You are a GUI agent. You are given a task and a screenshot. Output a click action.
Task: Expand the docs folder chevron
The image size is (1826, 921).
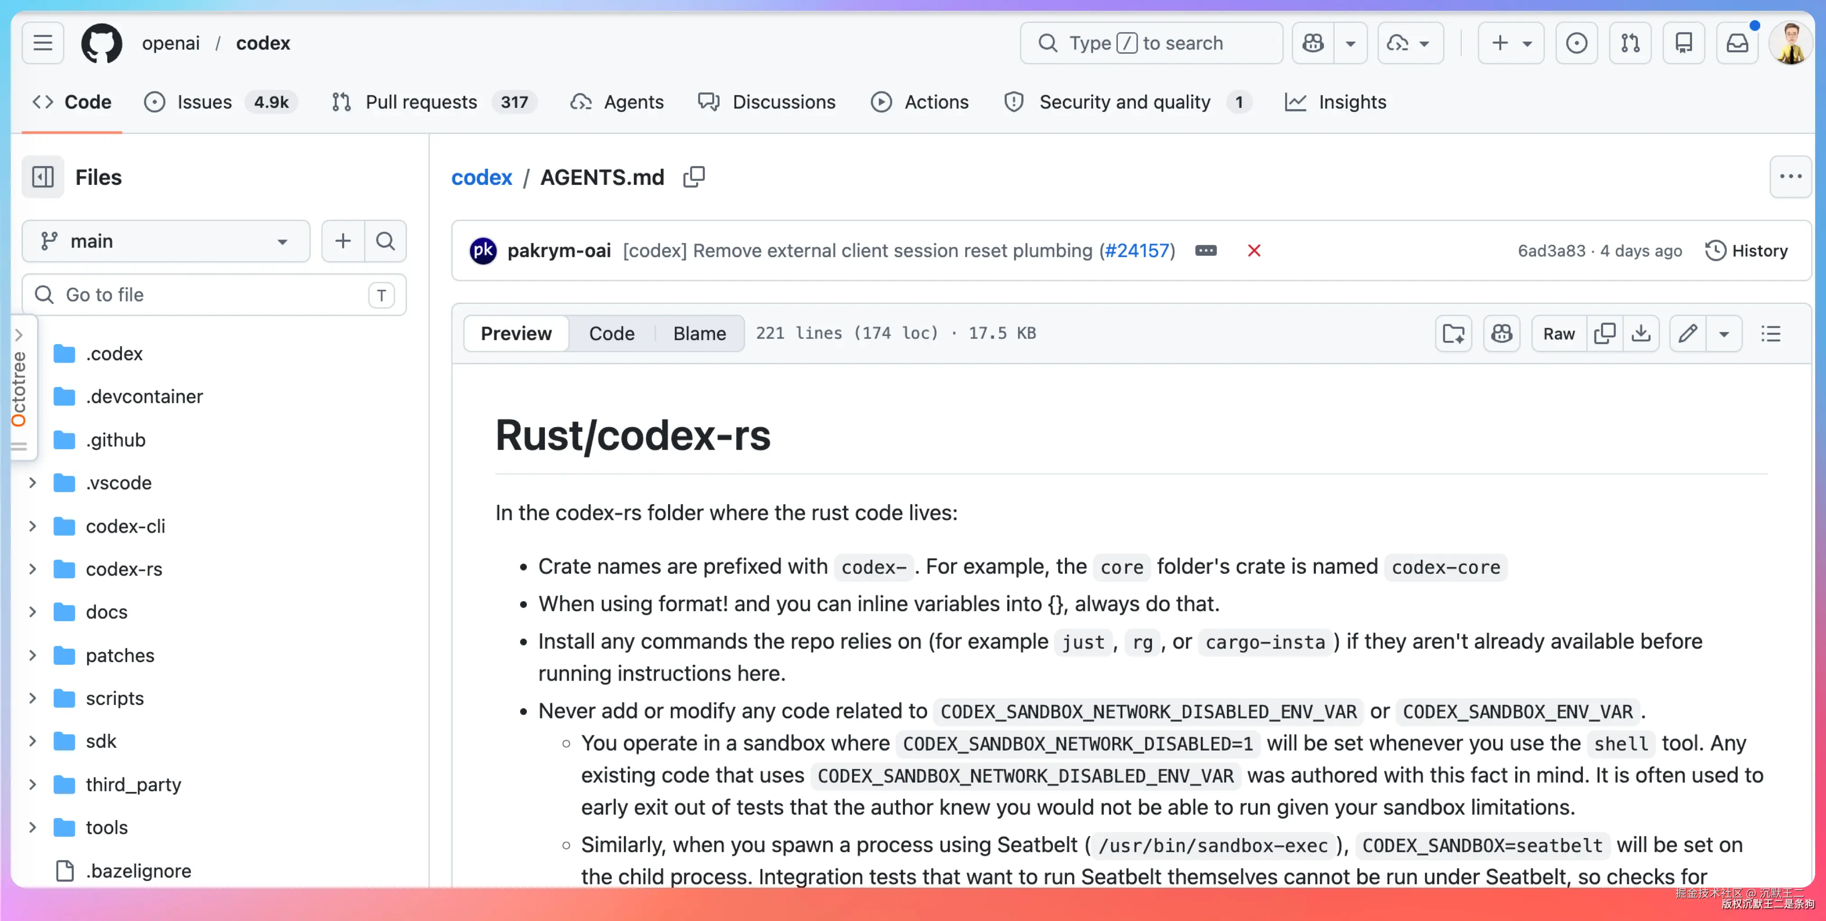tap(32, 612)
